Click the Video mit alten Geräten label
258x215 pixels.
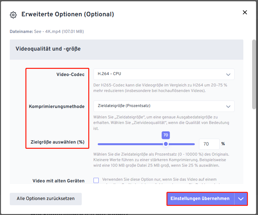58,181
